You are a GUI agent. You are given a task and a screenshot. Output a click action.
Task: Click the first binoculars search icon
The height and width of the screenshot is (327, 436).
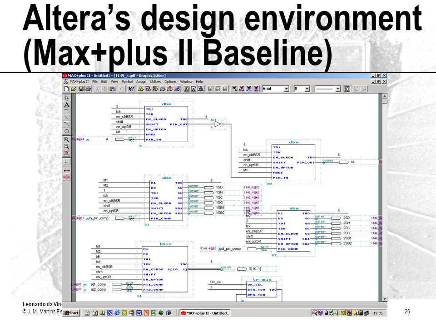click(x=234, y=89)
